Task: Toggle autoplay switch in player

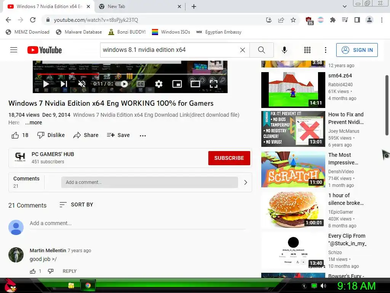Action: (x=122, y=84)
